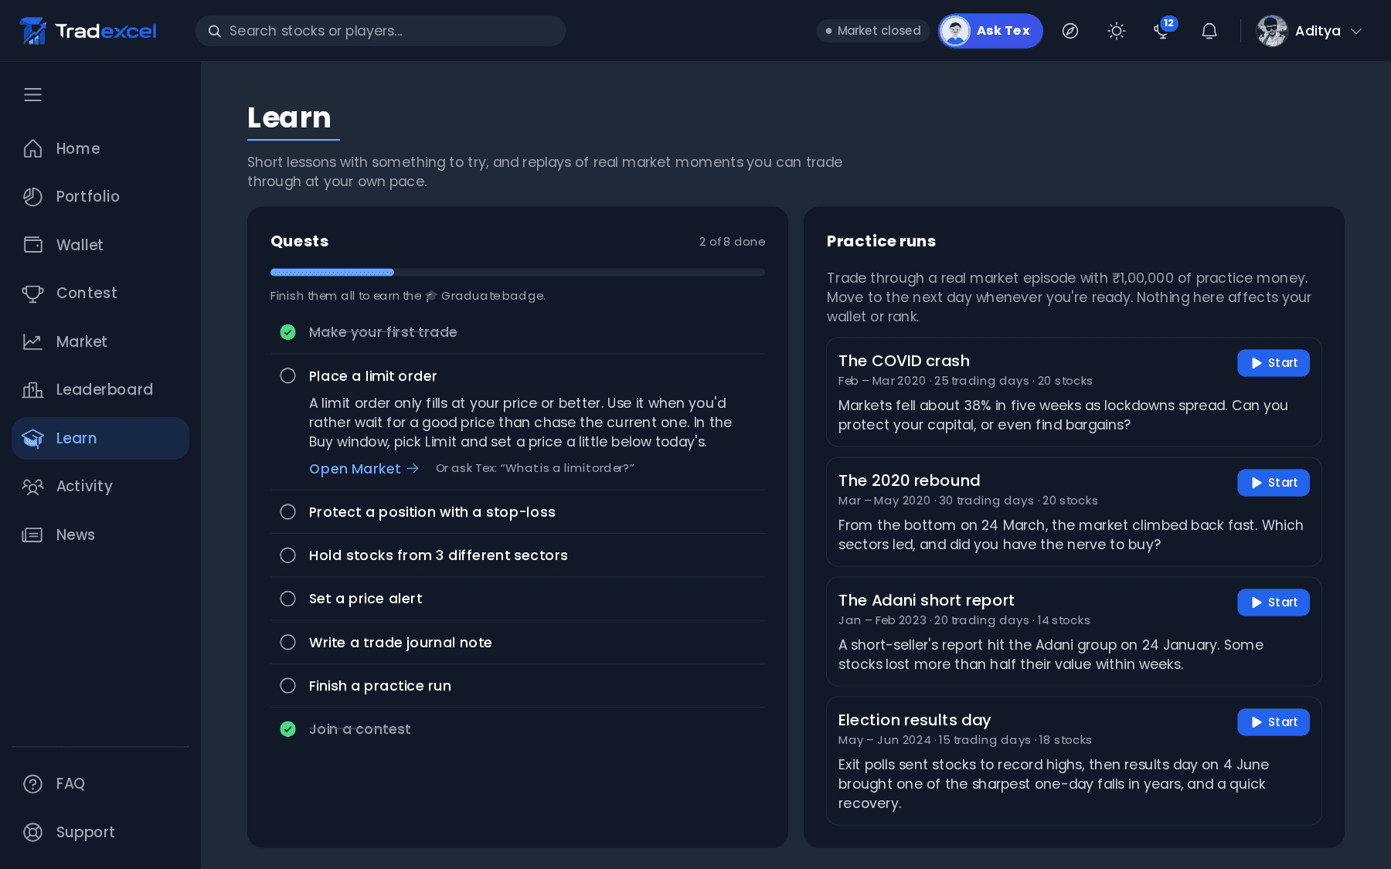Click the Portfolio pie chart icon
The image size is (1391, 869).
click(x=32, y=196)
